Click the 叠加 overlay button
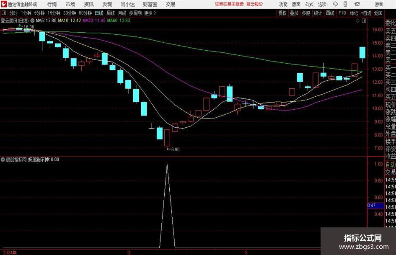The height and width of the screenshot is (255, 396). coord(294,13)
